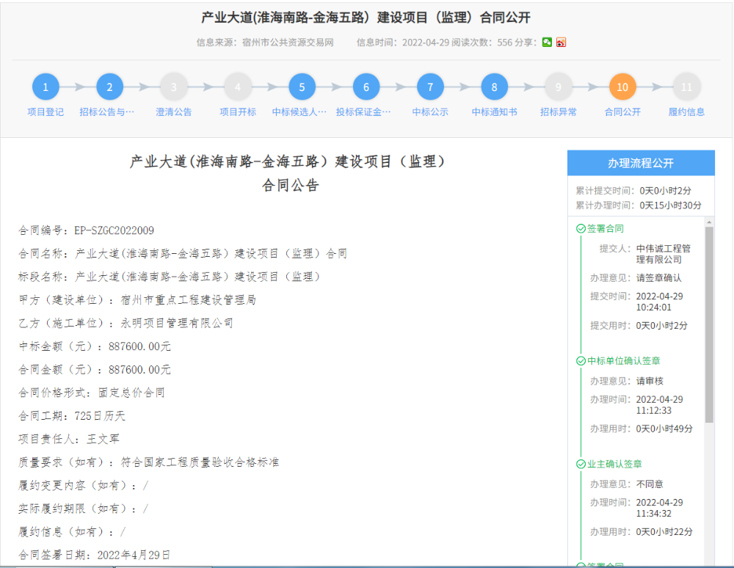
Task: Open the 履约信息 step label
Action: 686,112
